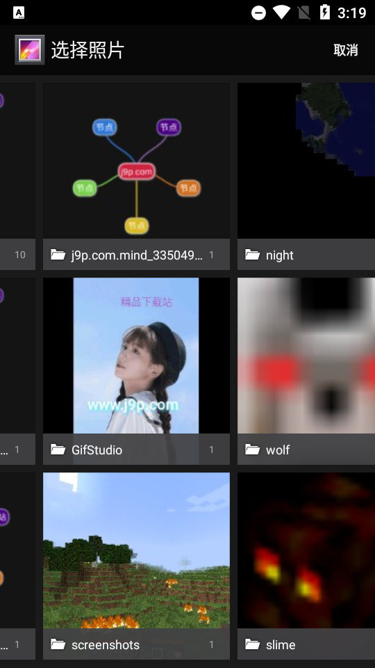Click the photo count on GifStudio folder
Image resolution: width=375 pixels, height=668 pixels.
coord(211,450)
